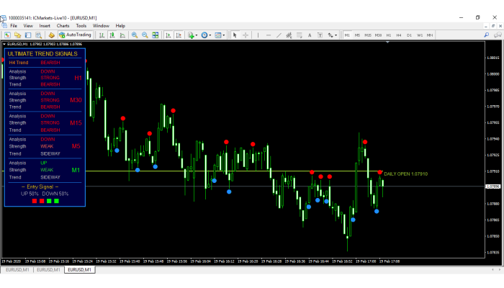The height and width of the screenshot is (288, 504).
Task: Click the new chart icon in toolbar
Action: [x=7, y=35]
